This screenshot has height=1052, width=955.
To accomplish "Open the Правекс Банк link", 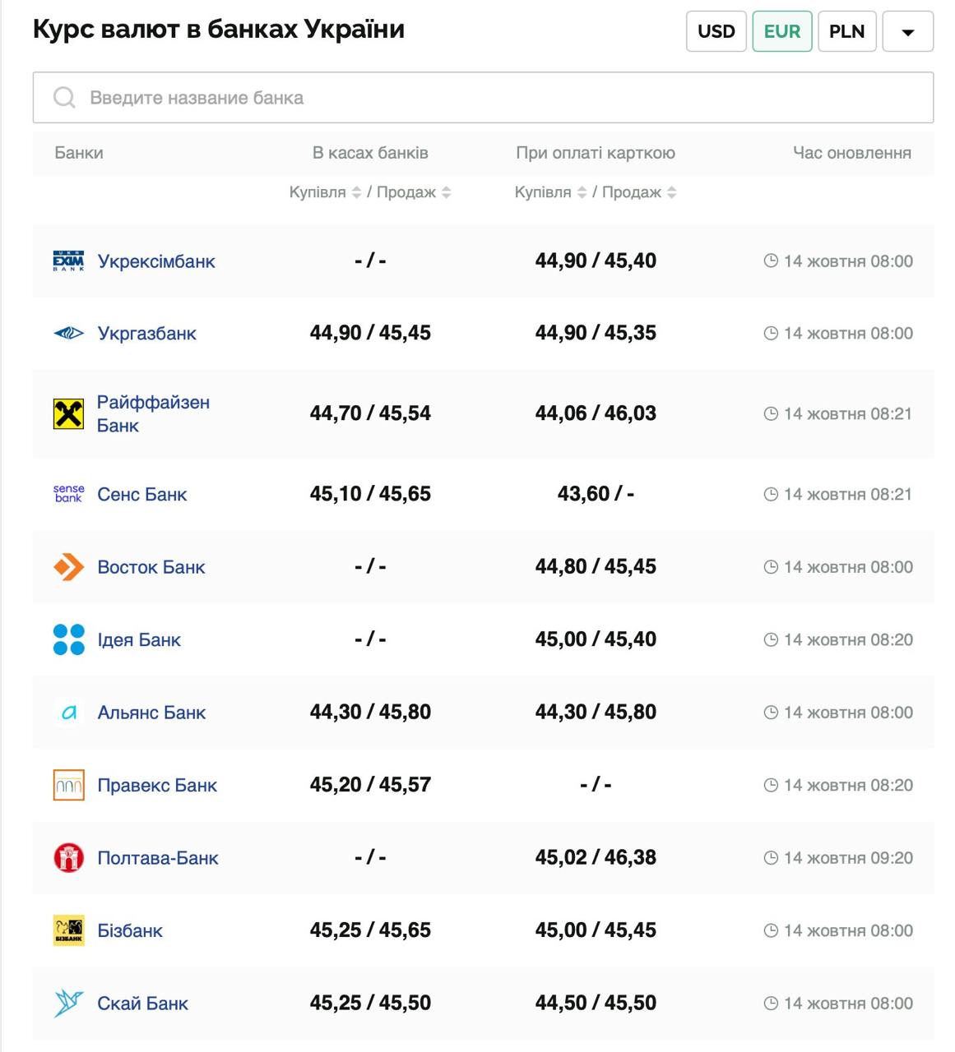I will 157,786.
